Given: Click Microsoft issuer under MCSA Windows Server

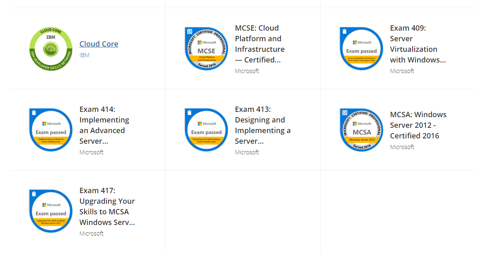Looking at the screenshot, I should pyautogui.click(x=402, y=147).
